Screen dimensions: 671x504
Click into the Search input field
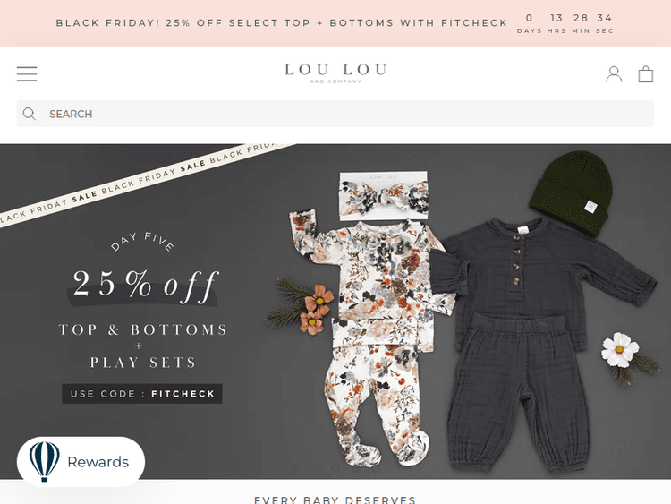click(349, 114)
